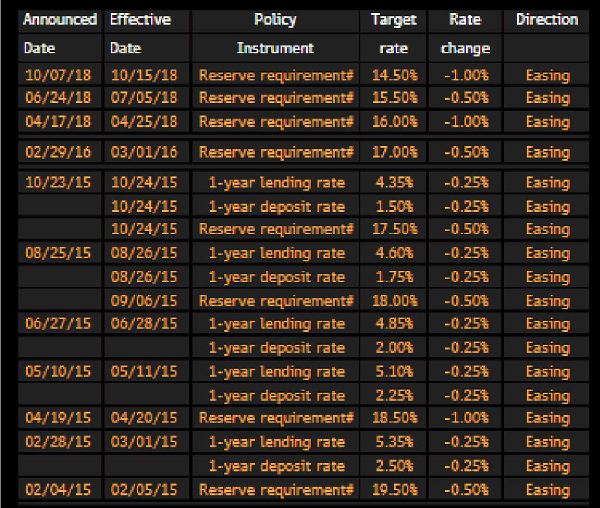Click the 2.50% target rate
The height and width of the screenshot is (508, 600).
394,466
